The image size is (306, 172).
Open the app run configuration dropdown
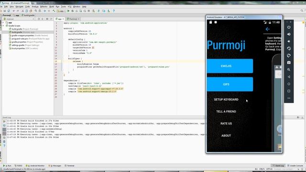[61, 11]
